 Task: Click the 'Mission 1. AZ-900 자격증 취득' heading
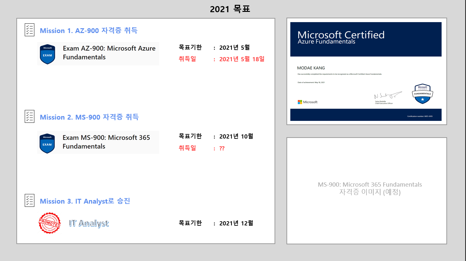89,31
